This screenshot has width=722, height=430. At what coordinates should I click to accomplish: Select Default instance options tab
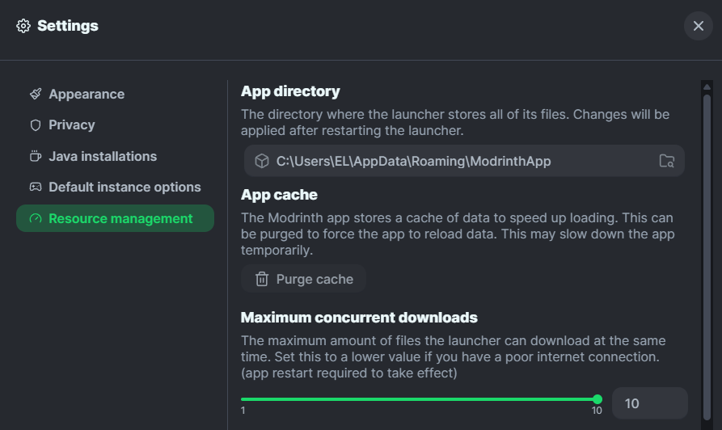125,188
